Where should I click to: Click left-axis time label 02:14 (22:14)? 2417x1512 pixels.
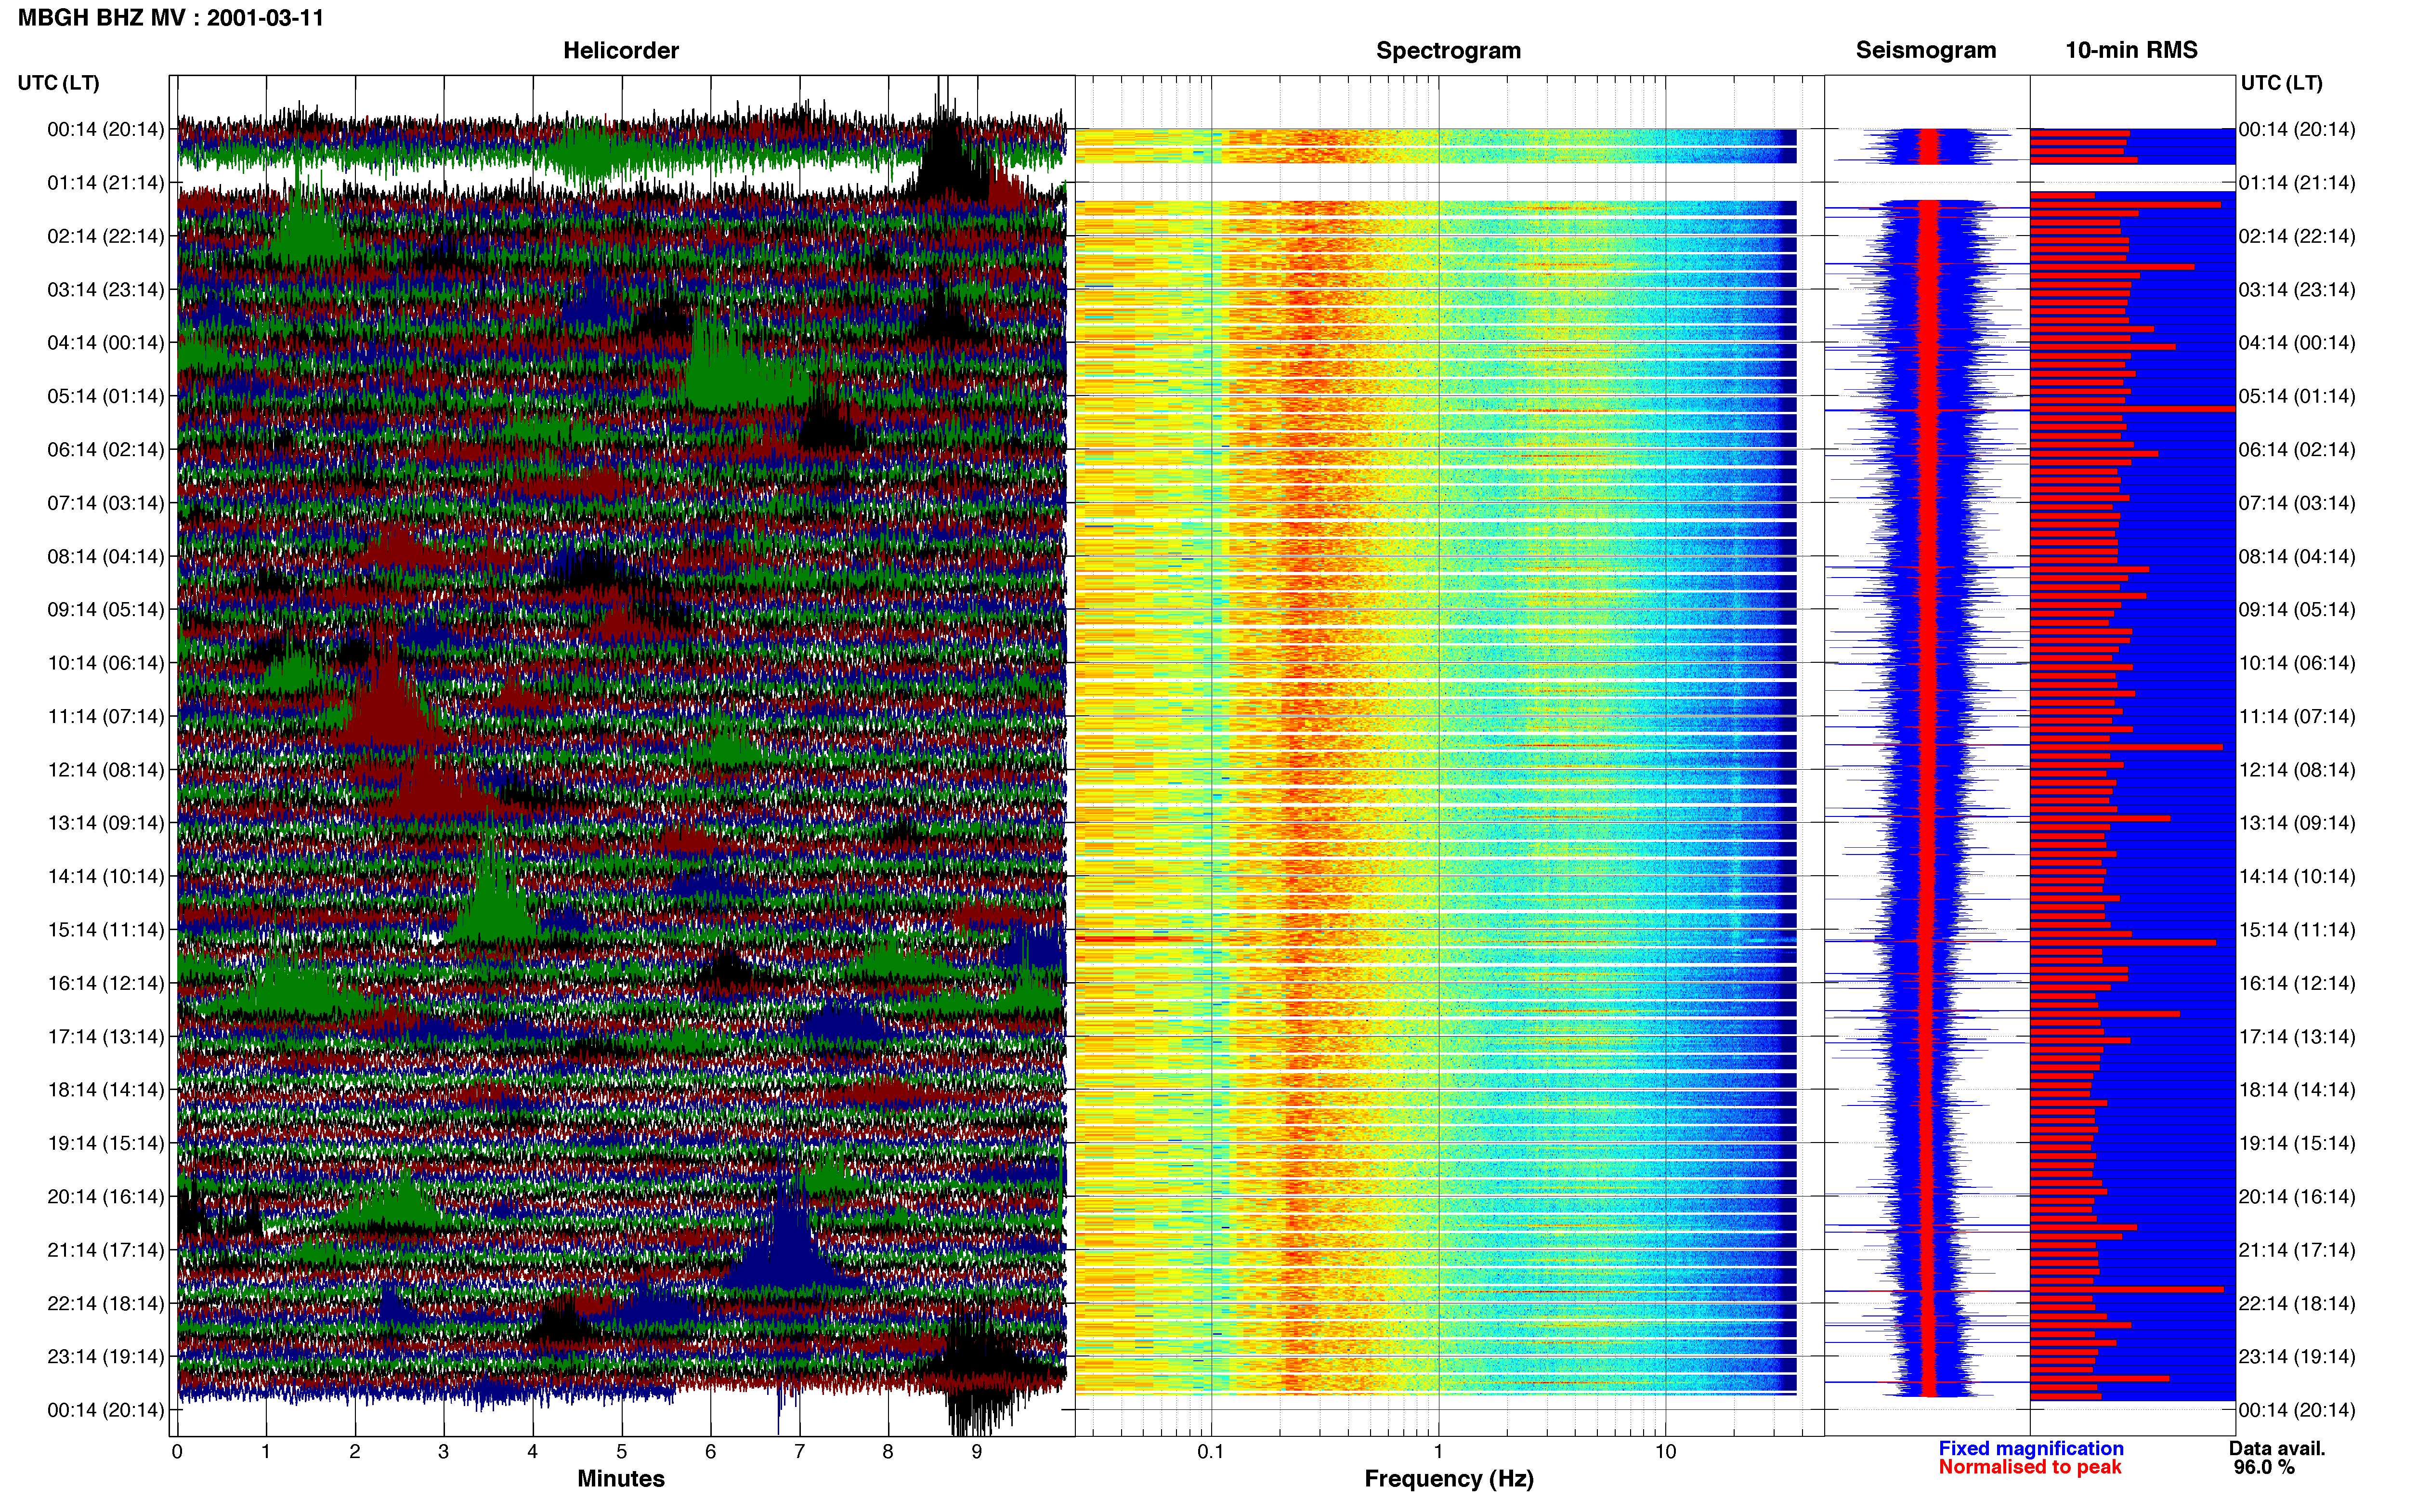tap(106, 236)
